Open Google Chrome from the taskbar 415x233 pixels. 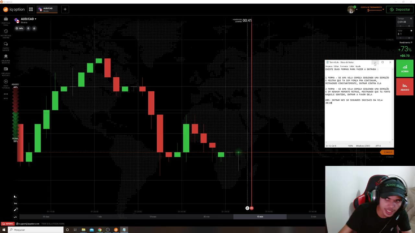click(100, 230)
